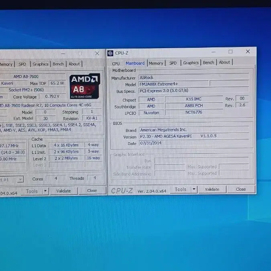Click the Stepping value 1
The width and height of the screenshot is (271, 271).
coord(92,112)
